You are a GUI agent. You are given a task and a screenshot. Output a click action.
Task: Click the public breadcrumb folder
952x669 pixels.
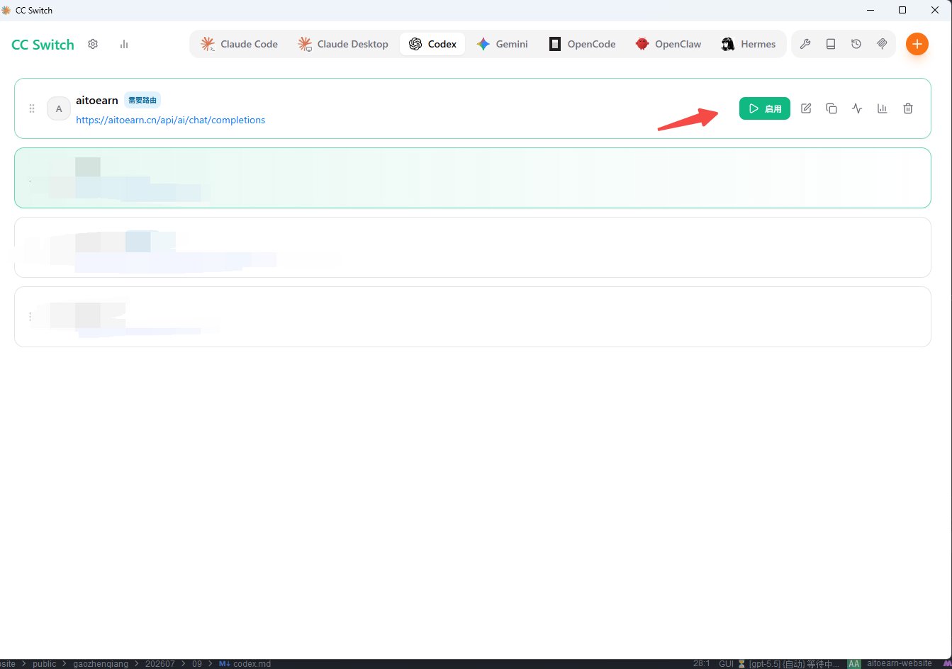44,664
